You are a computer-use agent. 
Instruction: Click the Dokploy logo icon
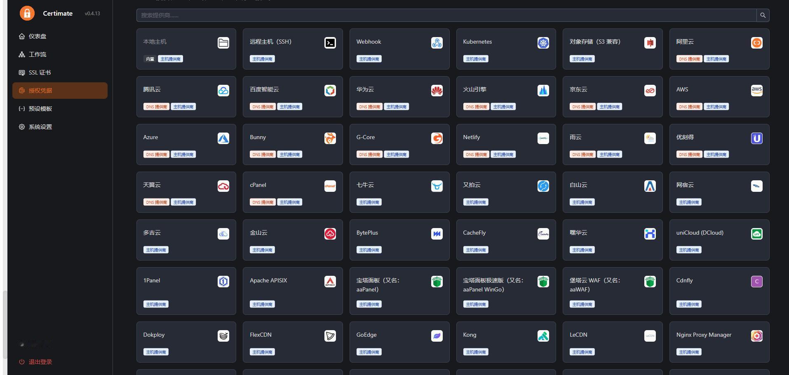tap(223, 336)
